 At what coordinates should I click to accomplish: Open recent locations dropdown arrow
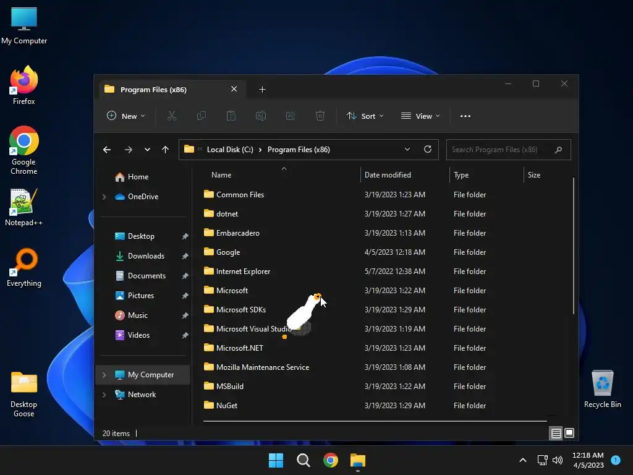pos(147,150)
